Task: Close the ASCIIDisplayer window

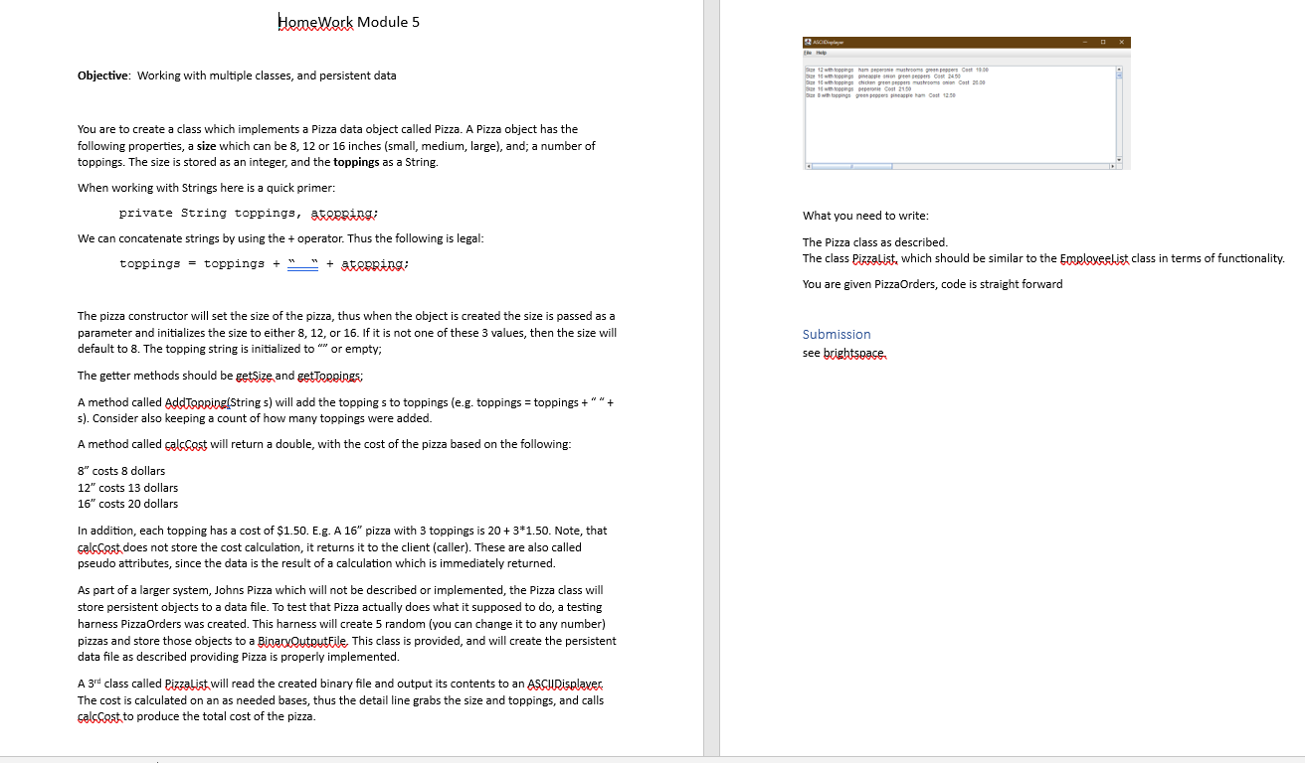Action: (1122, 41)
